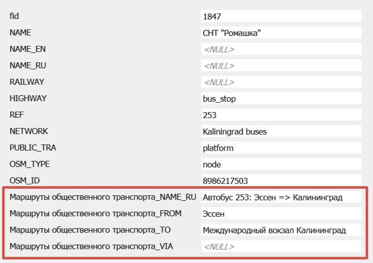Viewport: 373px width, 263px height.
Task: Focus the NULL field for транспорта_VIA
Action: pyautogui.click(x=281, y=247)
